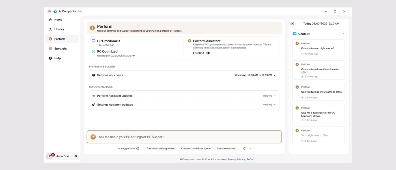Open the Help section in the sidebar

pyautogui.click(x=57, y=58)
